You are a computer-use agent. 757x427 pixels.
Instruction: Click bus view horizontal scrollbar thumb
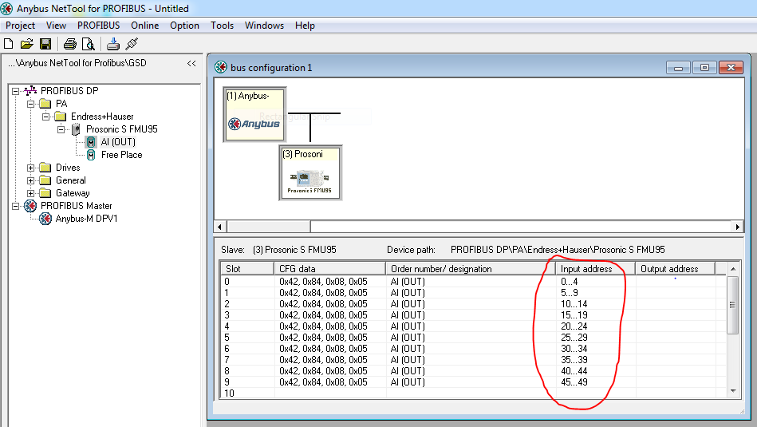click(269, 227)
